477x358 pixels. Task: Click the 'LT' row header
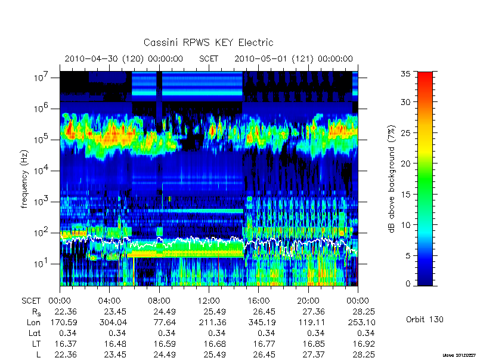pos(36,344)
